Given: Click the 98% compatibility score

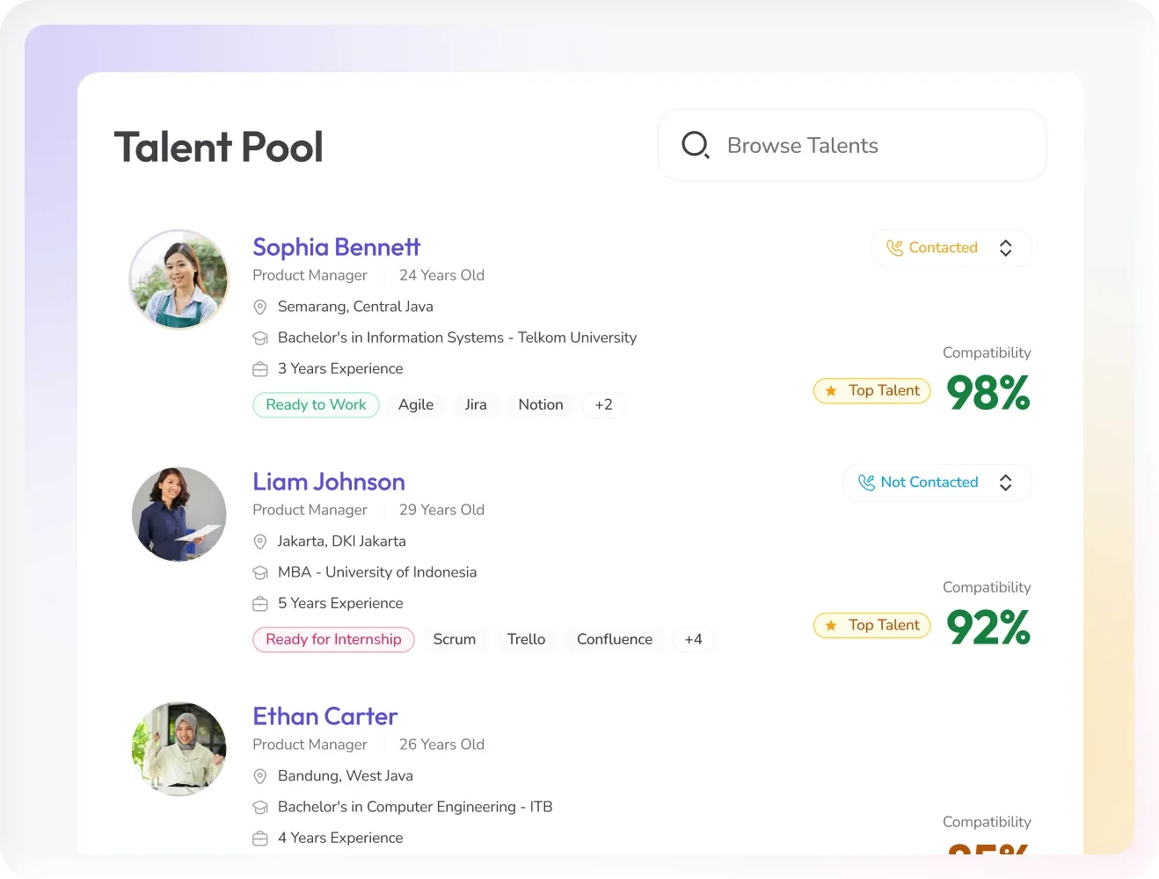Looking at the screenshot, I should (988, 393).
